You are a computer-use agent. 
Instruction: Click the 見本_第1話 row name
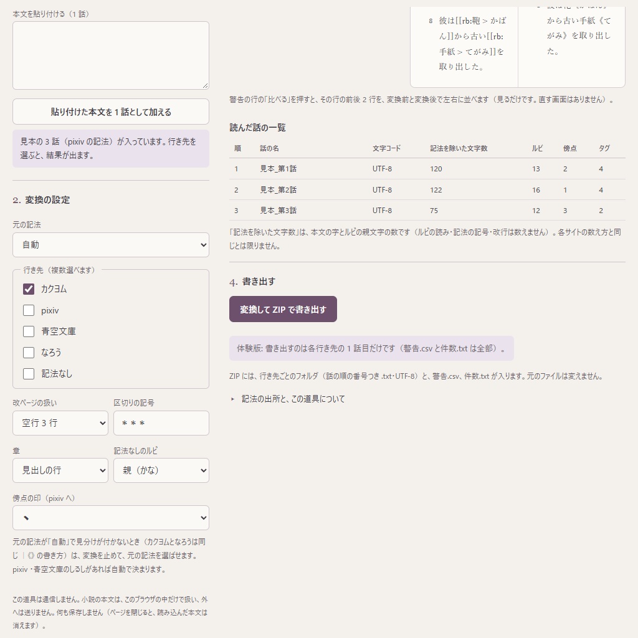click(279, 169)
